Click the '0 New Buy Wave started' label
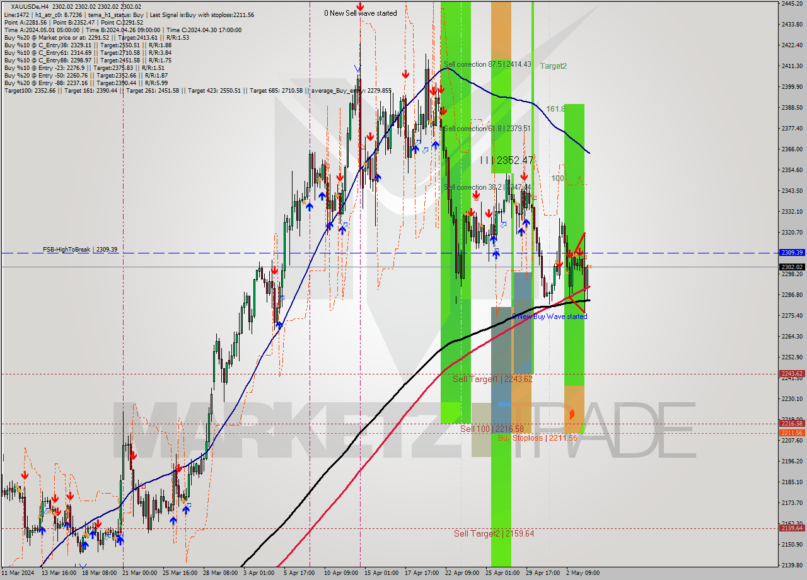The height and width of the screenshot is (580, 807). (x=549, y=316)
